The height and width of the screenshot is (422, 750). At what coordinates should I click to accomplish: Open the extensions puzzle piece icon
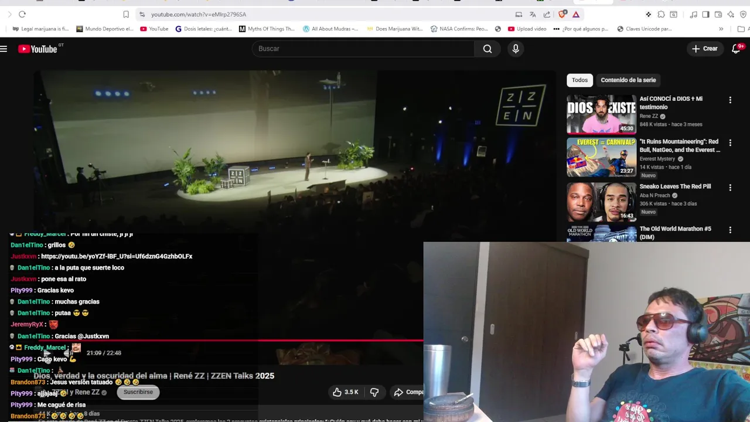coord(661,14)
